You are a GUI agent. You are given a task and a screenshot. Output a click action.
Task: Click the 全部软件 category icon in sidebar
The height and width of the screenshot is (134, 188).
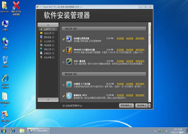[x=41, y=29]
